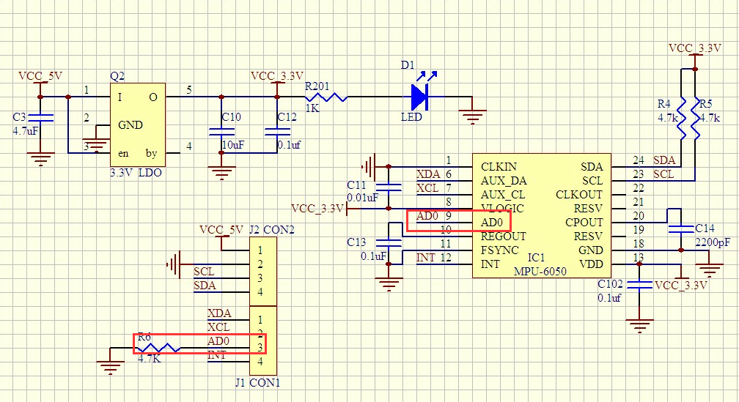Screen dimensions: 739x402
Task: Select the Q2 3.3V LDO regulator block
Action: click(x=138, y=124)
